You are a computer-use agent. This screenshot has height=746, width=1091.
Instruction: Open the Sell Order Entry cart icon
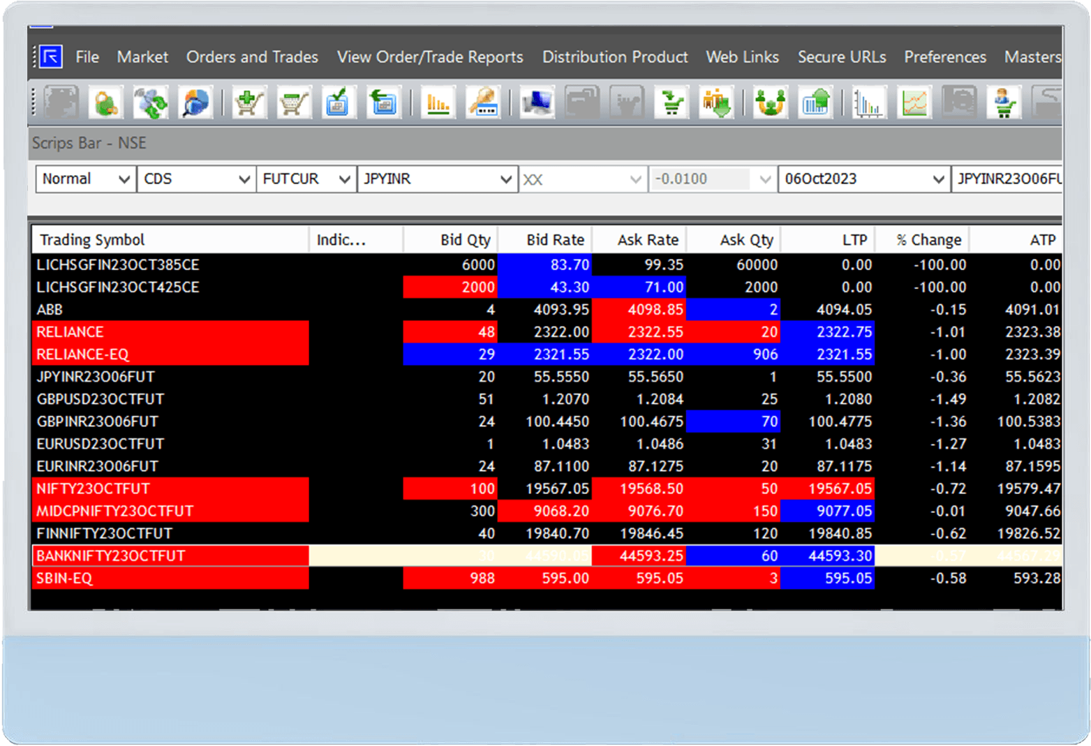coord(293,102)
